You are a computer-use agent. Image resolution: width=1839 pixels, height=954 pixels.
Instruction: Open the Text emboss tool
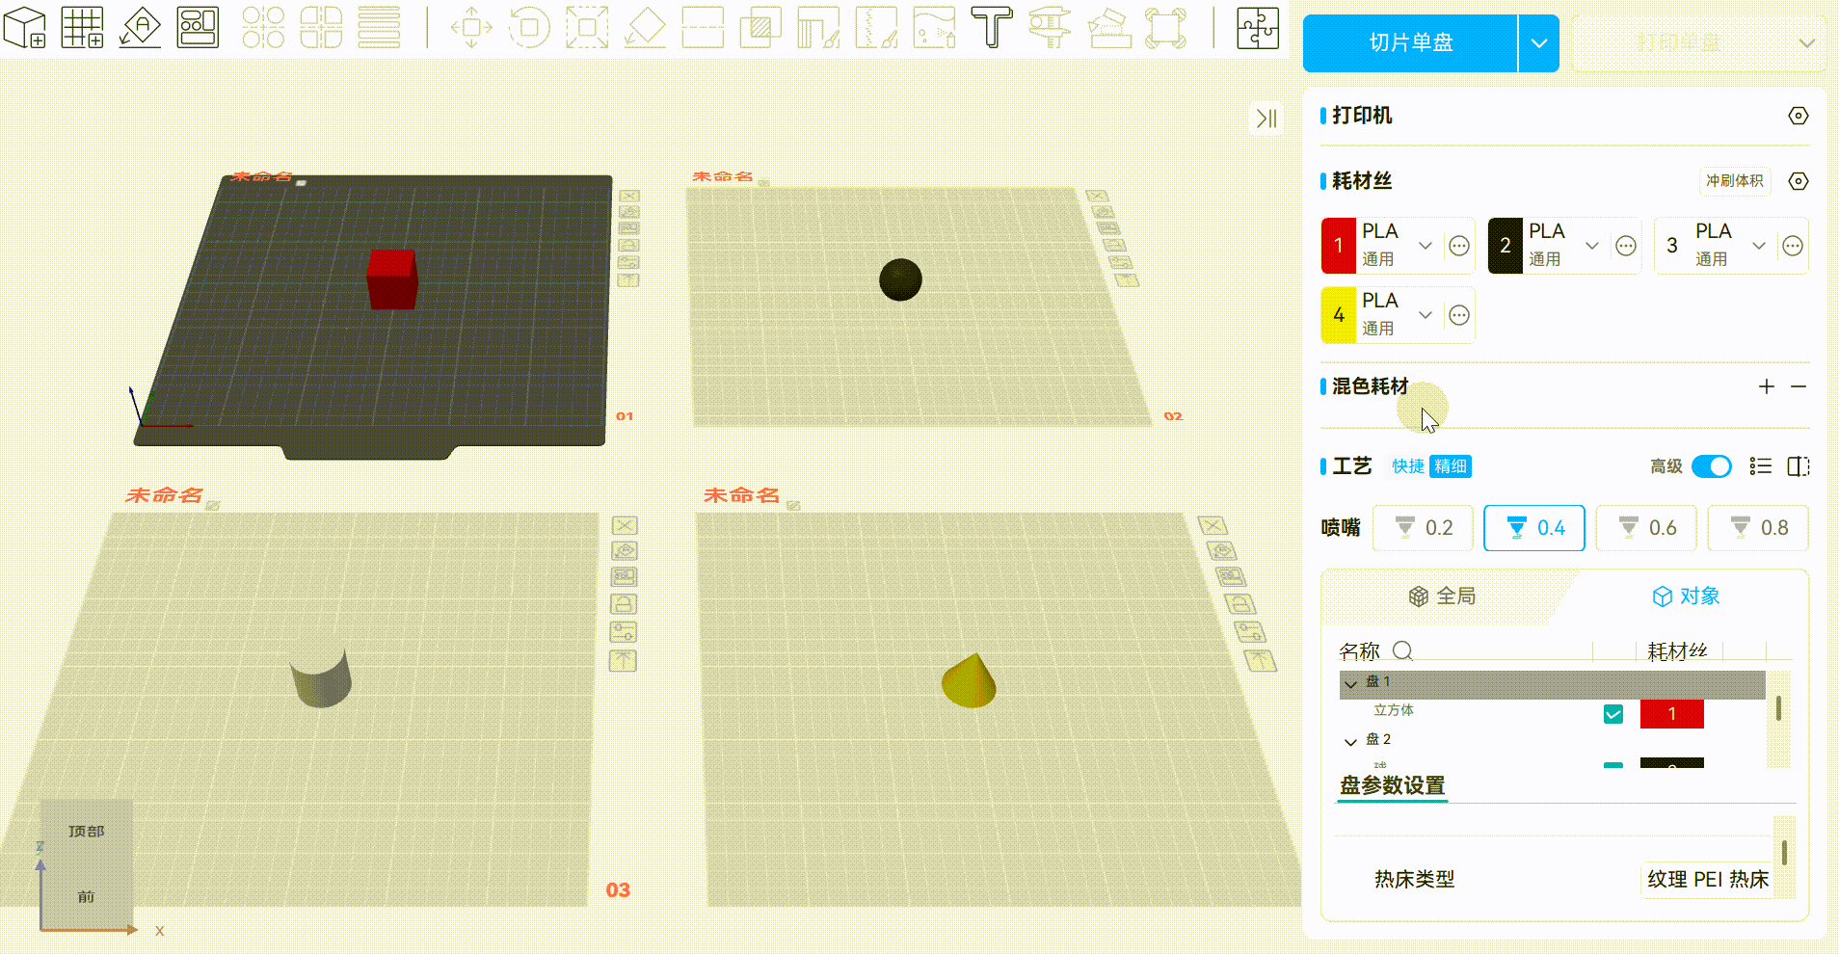[x=992, y=28]
